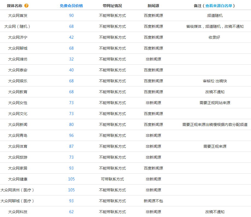Screen dimensions: 251x217
Task: Click the 审核松 出稿快 note
Action: click(x=215, y=81)
